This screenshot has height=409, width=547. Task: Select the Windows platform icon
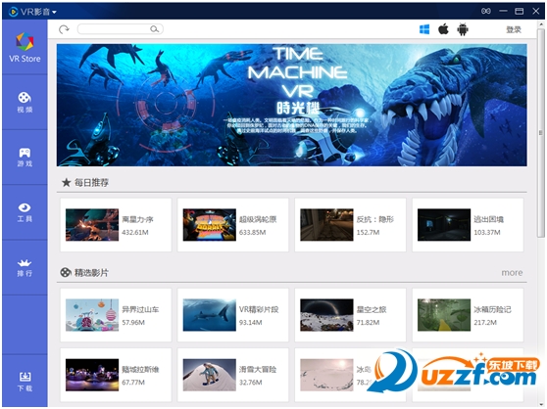point(424,29)
